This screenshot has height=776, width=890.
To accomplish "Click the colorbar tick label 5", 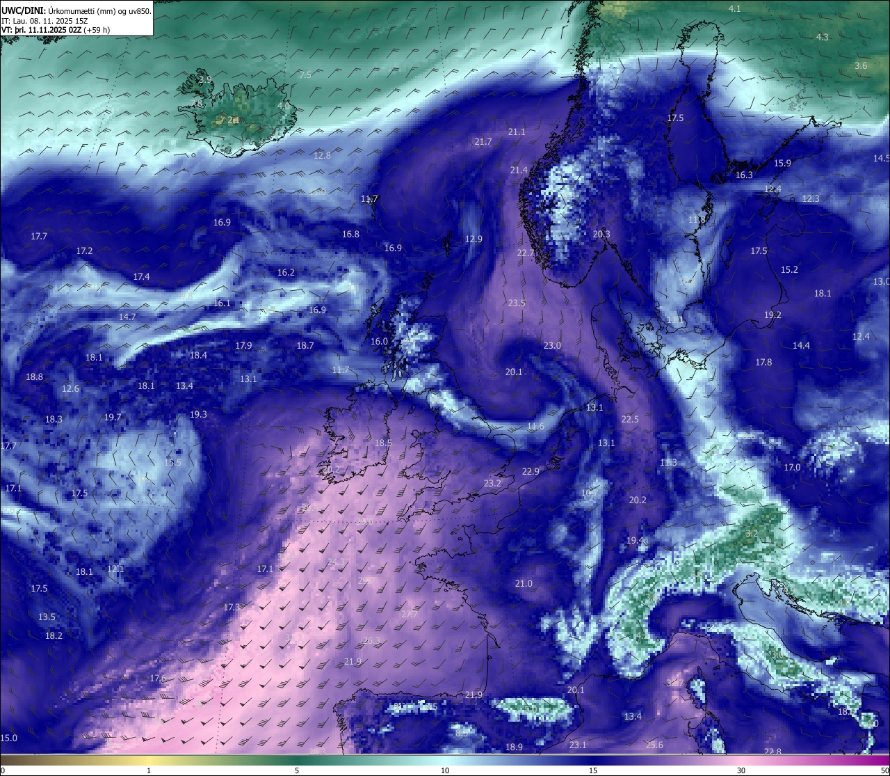I will 297,770.
